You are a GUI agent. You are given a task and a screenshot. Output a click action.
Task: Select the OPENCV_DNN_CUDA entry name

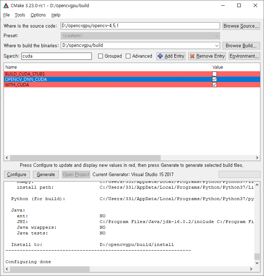coord(26,79)
